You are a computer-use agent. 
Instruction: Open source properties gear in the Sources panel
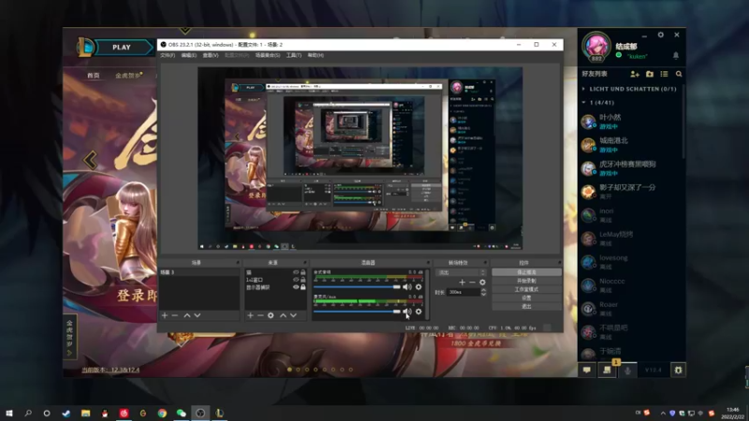coord(271,315)
